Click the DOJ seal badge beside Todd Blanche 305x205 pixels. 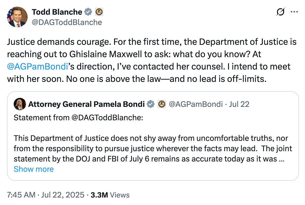tap(99, 12)
